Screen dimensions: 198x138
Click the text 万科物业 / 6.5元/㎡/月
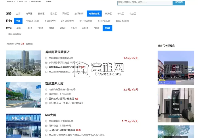click(x=60, y=126)
